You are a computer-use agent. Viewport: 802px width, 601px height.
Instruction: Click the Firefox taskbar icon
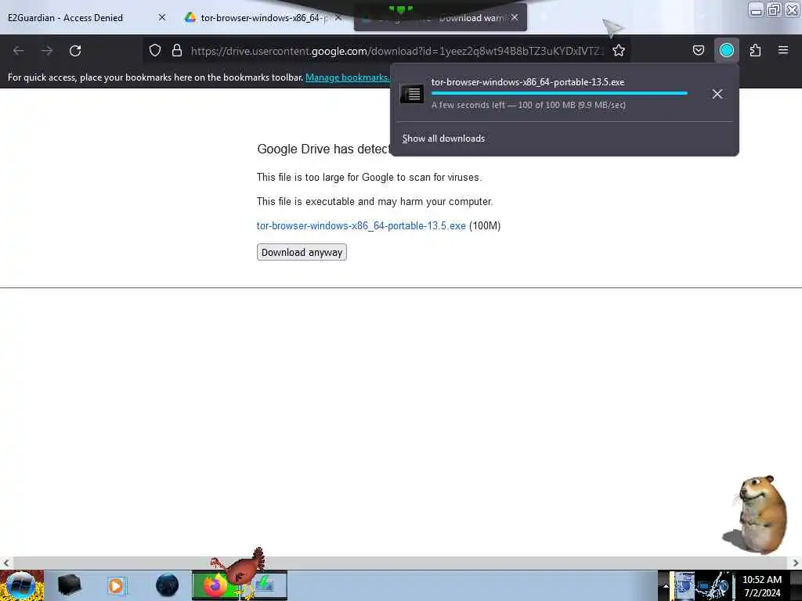coord(215,585)
